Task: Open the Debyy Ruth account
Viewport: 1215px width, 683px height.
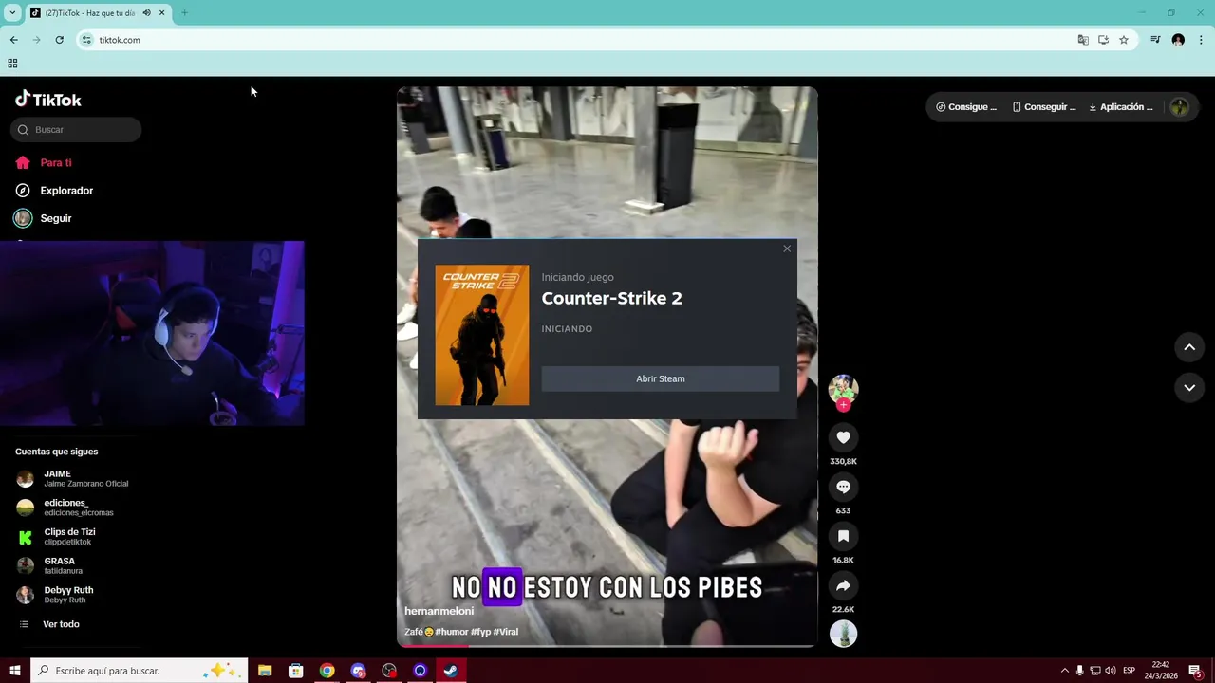Action: (x=55, y=595)
